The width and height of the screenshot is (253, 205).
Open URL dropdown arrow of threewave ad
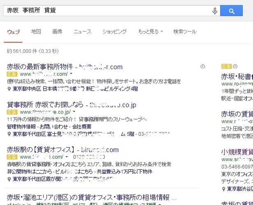pyautogui.click(x=74, y=112)
